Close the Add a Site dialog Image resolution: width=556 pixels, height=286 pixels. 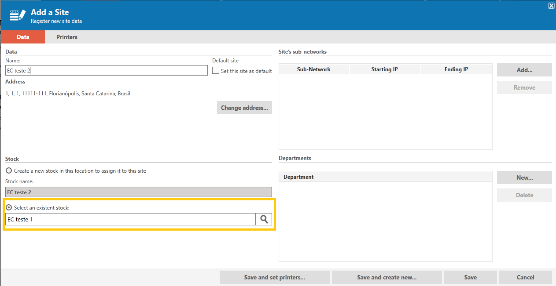point(551,6)
